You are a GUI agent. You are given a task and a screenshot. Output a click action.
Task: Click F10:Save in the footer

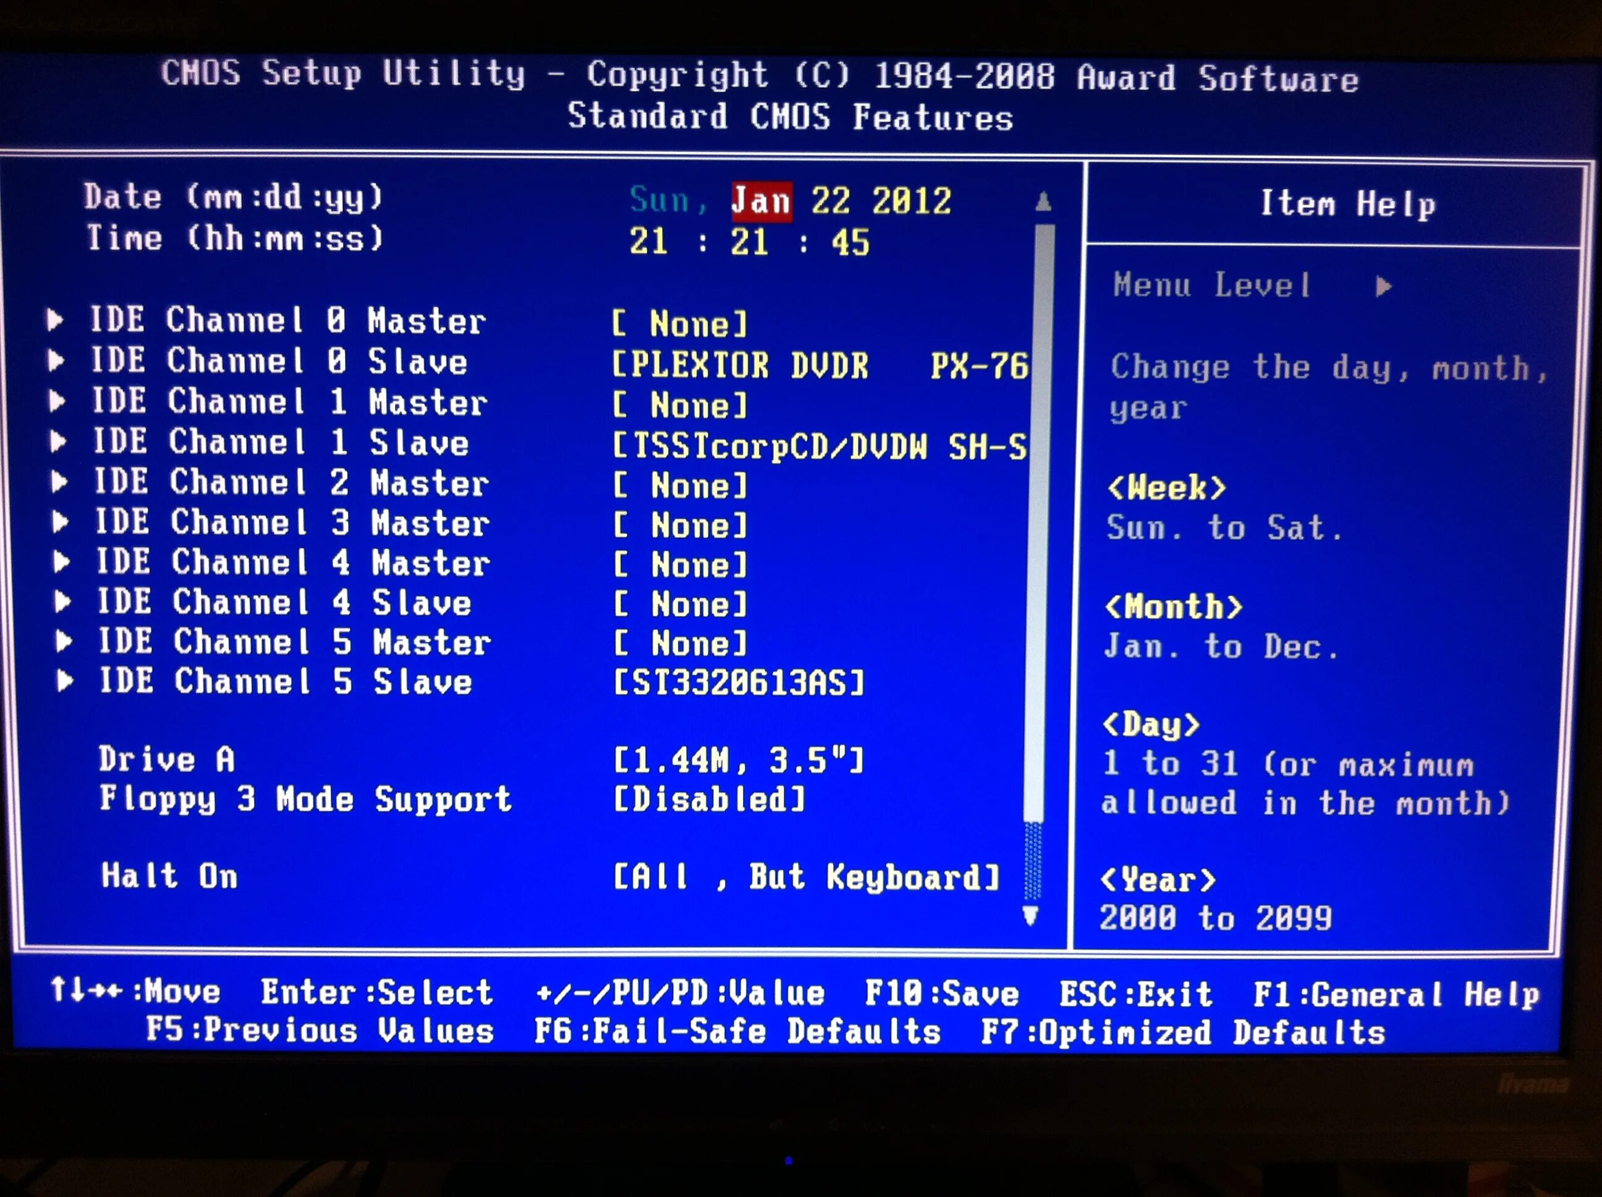[941, 994]
